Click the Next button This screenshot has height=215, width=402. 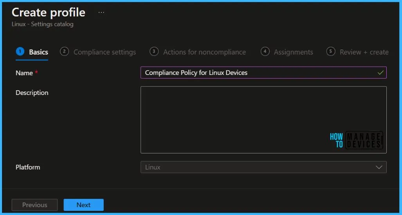pos(84,205)
